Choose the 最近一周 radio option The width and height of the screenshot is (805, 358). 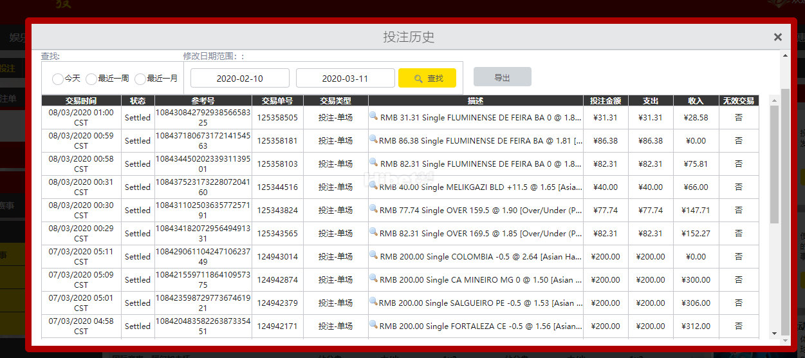point(91,79)
